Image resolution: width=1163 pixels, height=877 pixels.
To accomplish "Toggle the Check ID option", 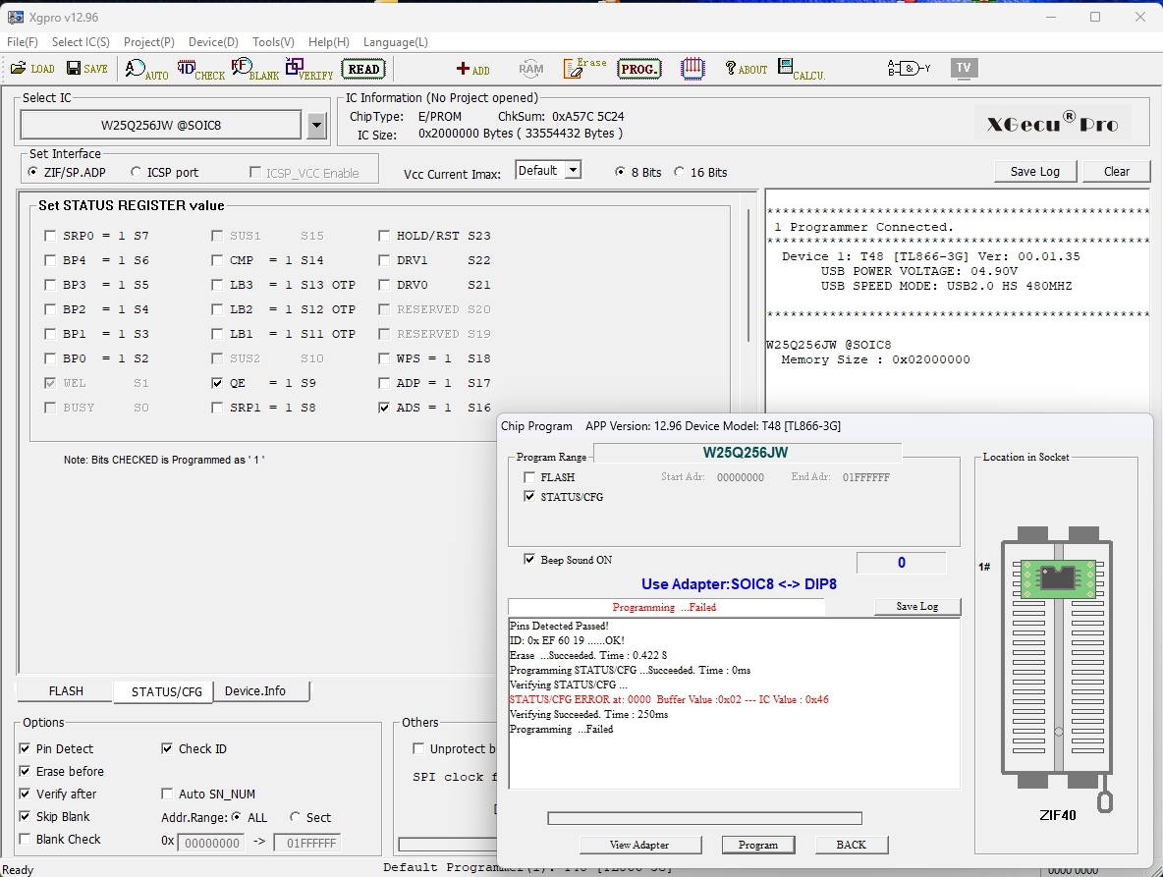I will click(x=167, y=748).
